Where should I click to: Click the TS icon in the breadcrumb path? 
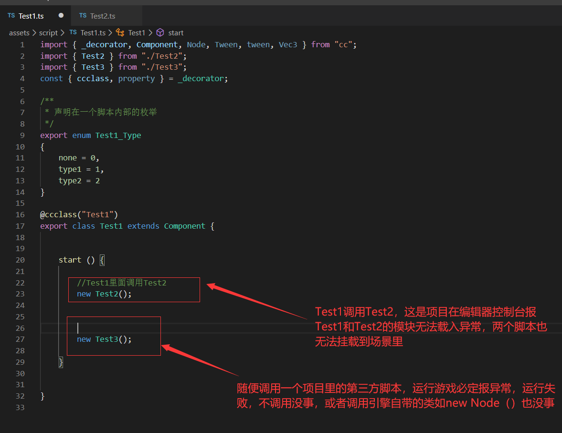coord(73,32)
